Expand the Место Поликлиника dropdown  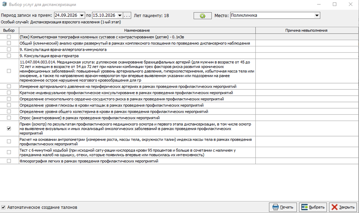pyautogui.click(x=317, y=15)
